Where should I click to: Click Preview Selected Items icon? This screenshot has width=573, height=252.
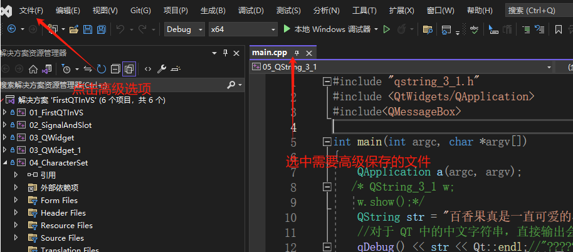tap(176, 69)
